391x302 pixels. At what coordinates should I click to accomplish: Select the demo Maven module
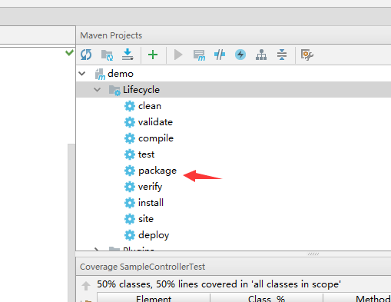(121, 74)
